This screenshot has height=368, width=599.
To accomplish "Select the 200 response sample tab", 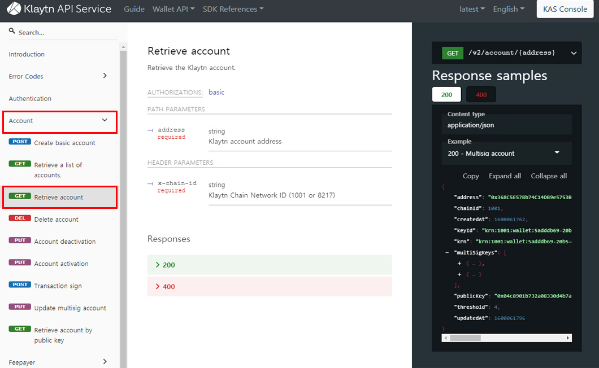I will pos(446,95).
